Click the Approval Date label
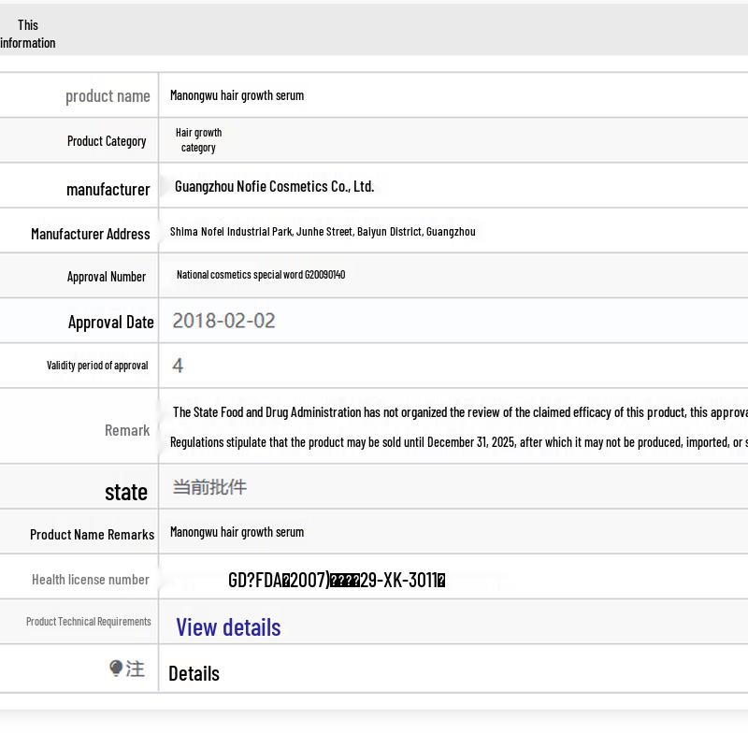The height and width of the screenshot is (748, 748). tap(110, 322)
